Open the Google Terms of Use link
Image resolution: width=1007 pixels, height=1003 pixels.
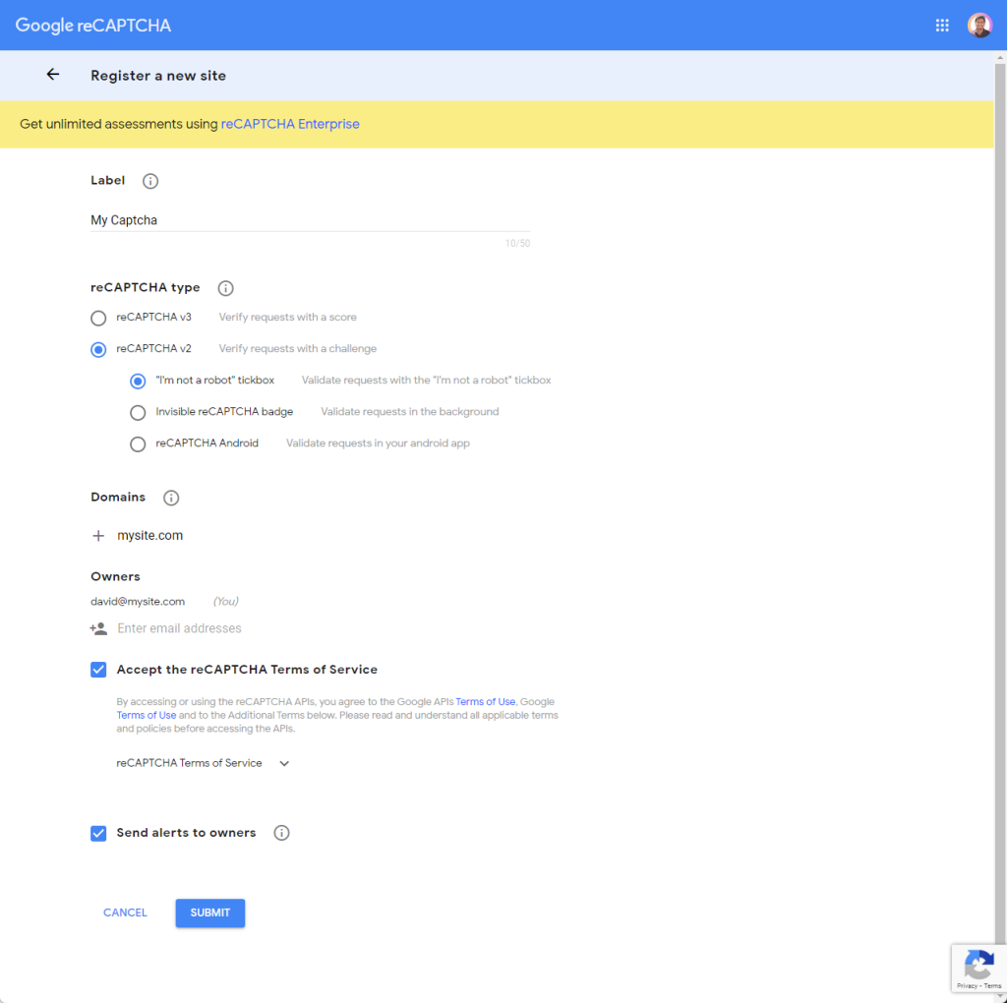[x=147, y=715]
